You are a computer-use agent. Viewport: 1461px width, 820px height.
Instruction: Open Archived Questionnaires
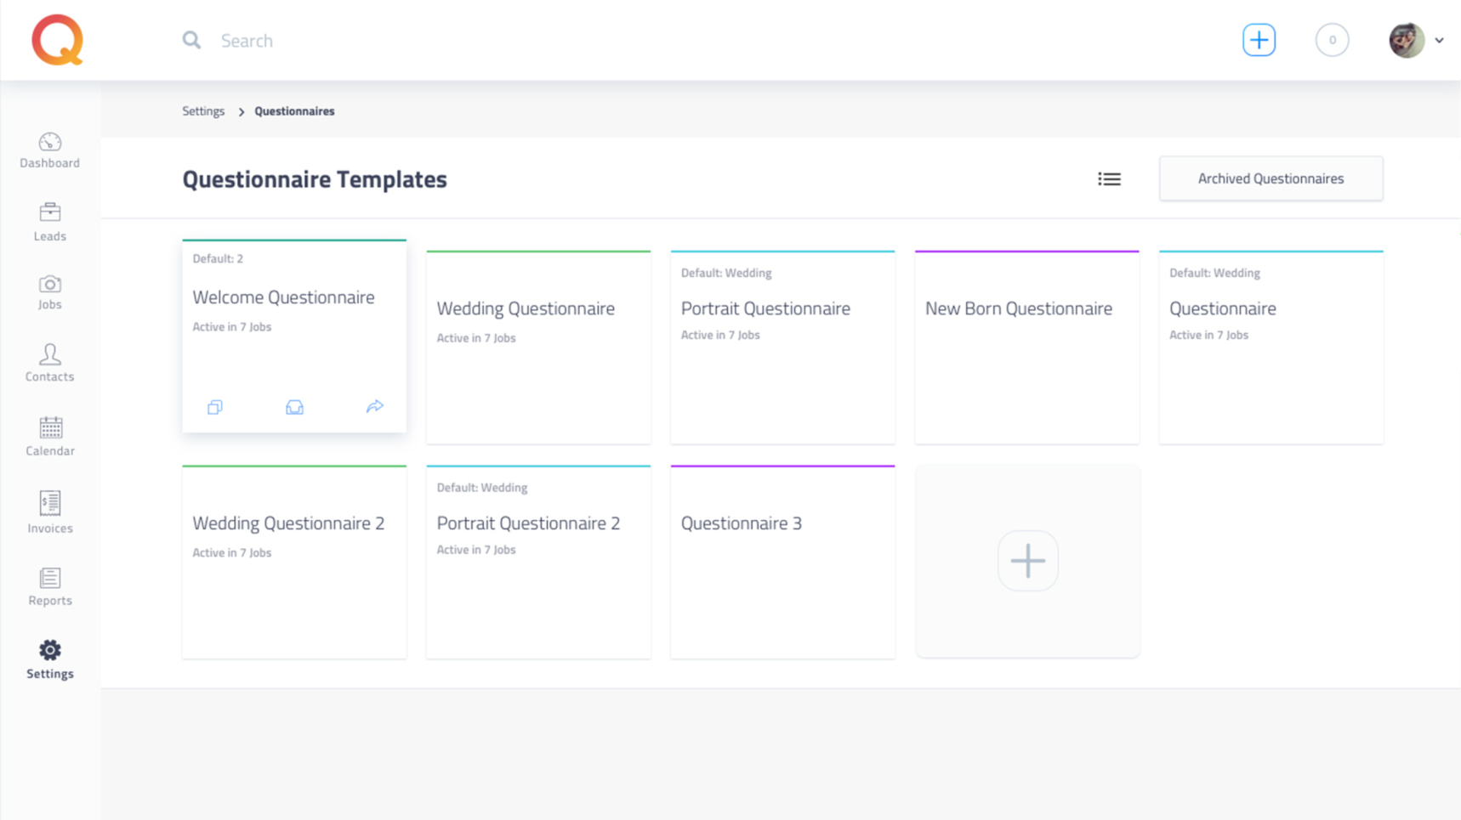[1271, 178]
